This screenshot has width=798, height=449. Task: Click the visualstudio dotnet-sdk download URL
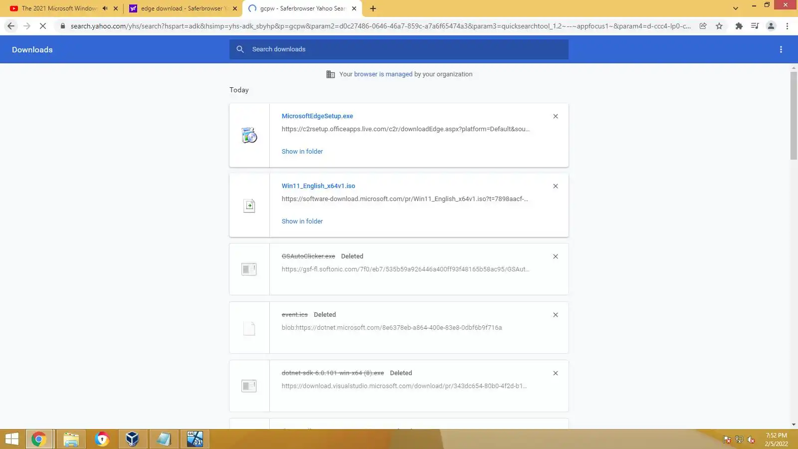(x=404, y=386)
